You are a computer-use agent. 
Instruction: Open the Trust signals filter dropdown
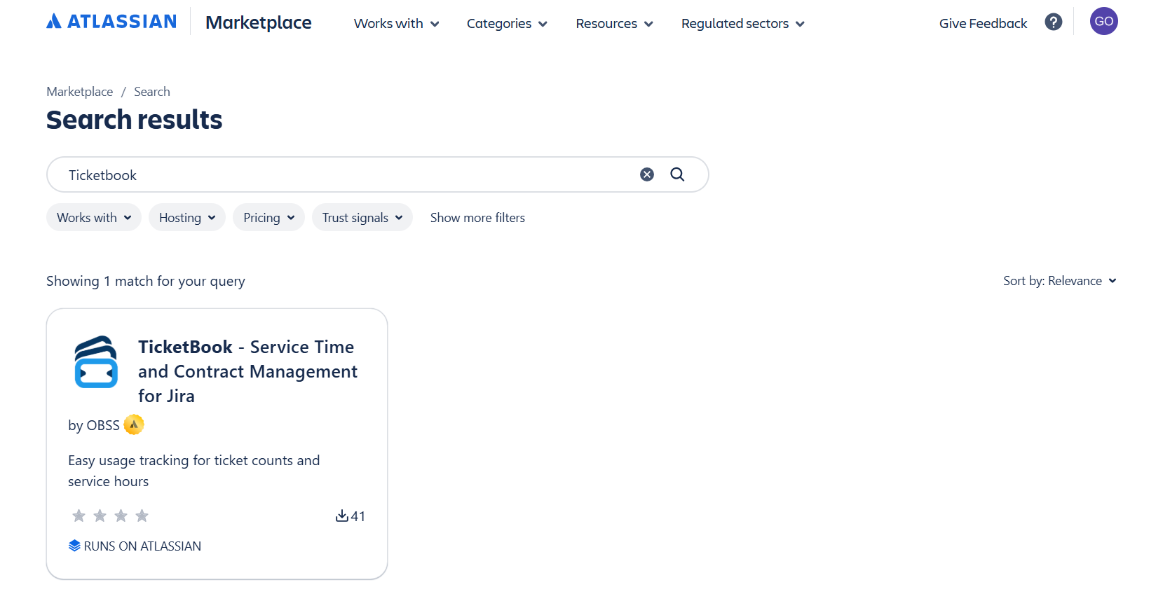362,218
